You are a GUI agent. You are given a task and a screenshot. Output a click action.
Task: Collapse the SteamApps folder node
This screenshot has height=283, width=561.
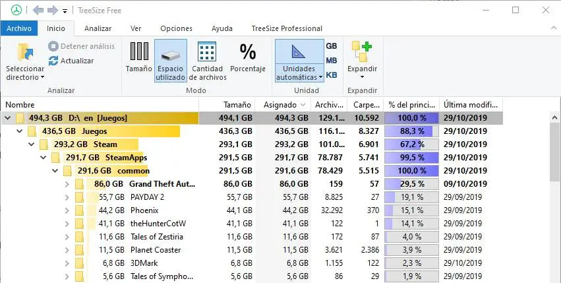(x=44, y=158)
